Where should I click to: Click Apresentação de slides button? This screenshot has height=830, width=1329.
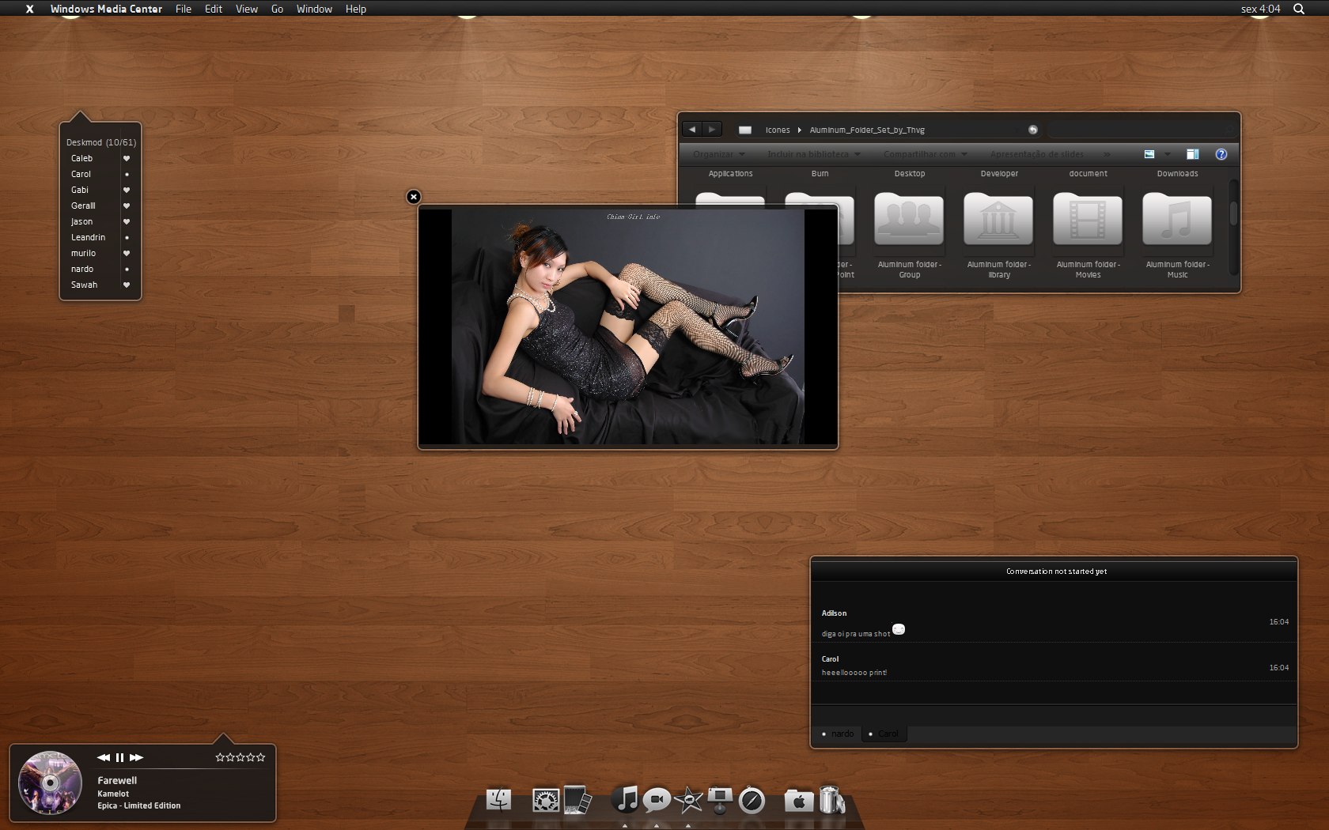[x=1037, y=154]
